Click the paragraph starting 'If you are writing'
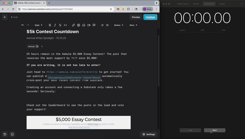 click(64, 65)
